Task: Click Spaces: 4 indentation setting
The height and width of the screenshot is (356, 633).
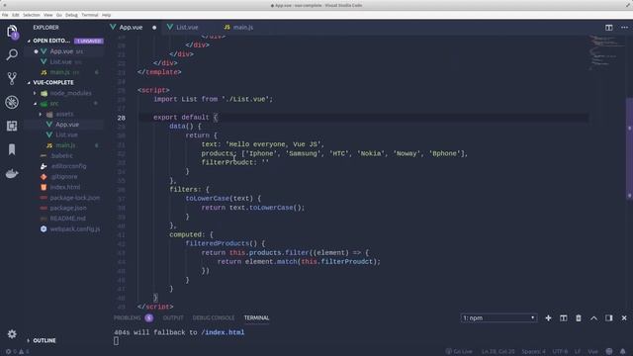Action: pyautogui.click(x=533, y=351)
